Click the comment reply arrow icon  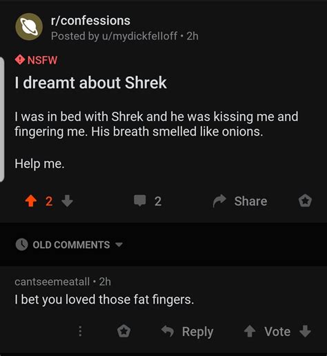coord(168,331)
